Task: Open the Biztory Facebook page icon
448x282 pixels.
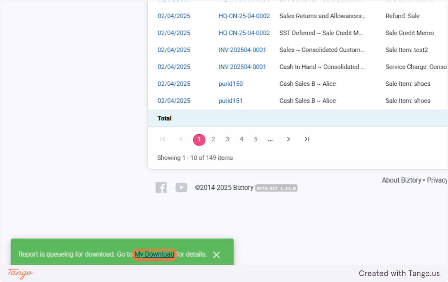Action: [x=161, y=188]
